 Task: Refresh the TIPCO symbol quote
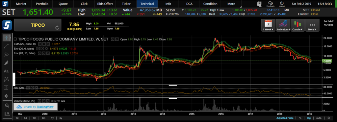pyautogui.click(x=57, y=28)
